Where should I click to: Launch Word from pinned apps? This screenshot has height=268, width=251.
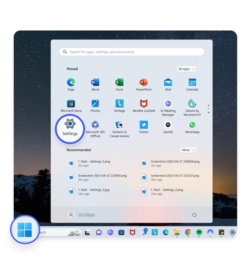[x=95, y=85]
